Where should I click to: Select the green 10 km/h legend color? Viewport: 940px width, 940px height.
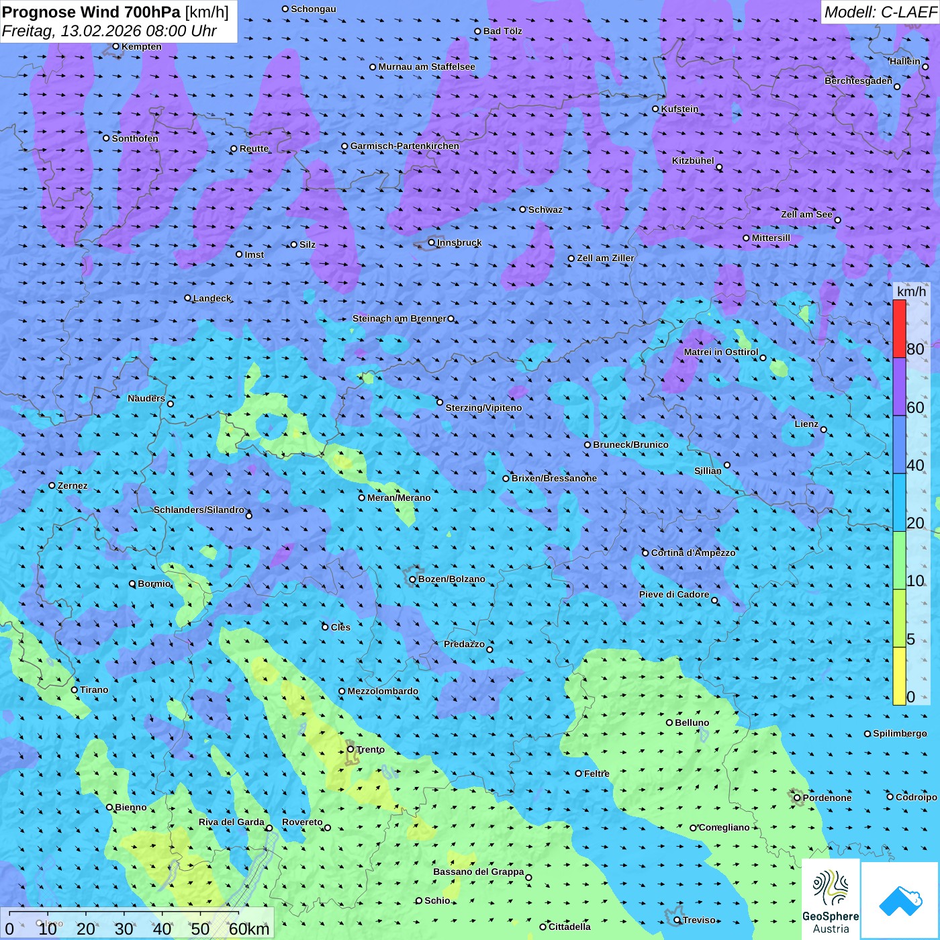[899, 561]
